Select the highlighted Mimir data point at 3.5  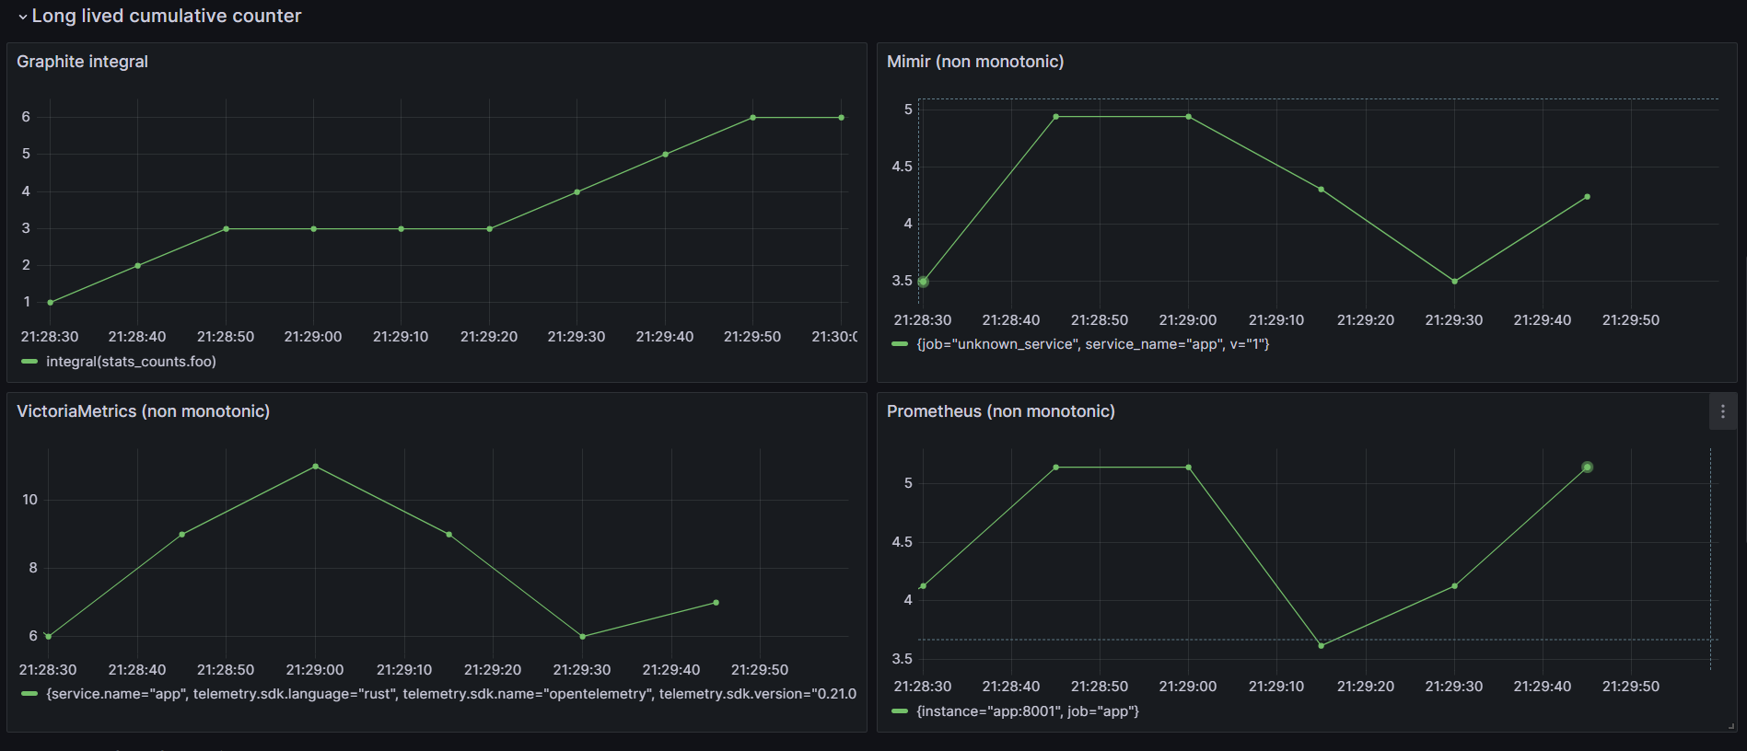tap(923, 282)
